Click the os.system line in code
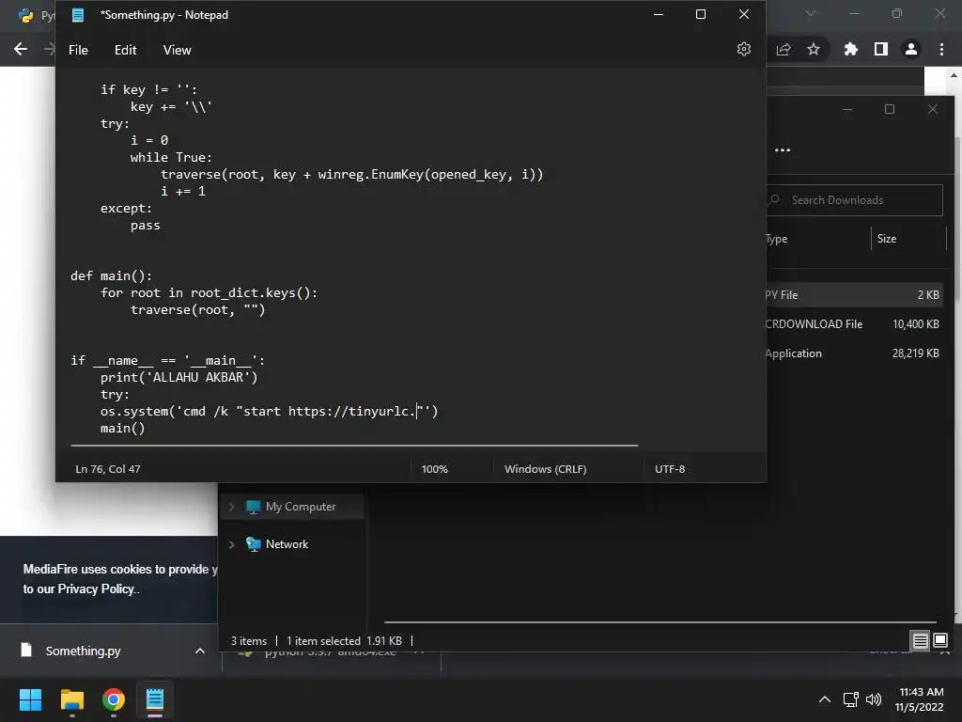This screenshot has width=962, height=722. 270,412
